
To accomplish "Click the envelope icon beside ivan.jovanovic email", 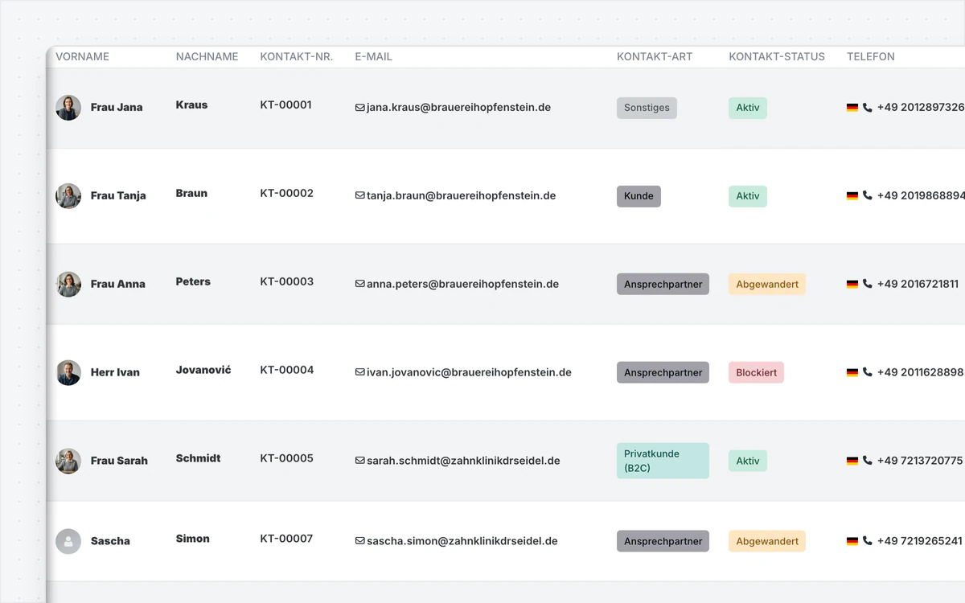I will point(359,373).
